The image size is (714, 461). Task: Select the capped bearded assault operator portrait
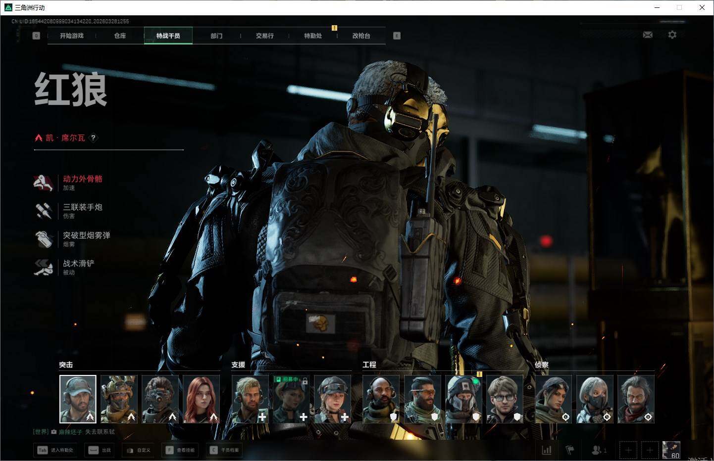pyautogui.click(x=78, y=399)
